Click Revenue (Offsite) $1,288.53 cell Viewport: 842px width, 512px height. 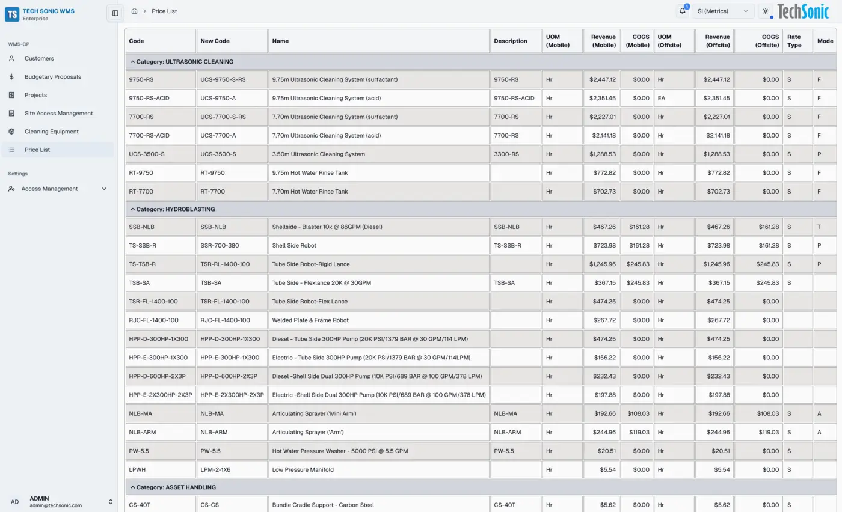click(714, 154)
